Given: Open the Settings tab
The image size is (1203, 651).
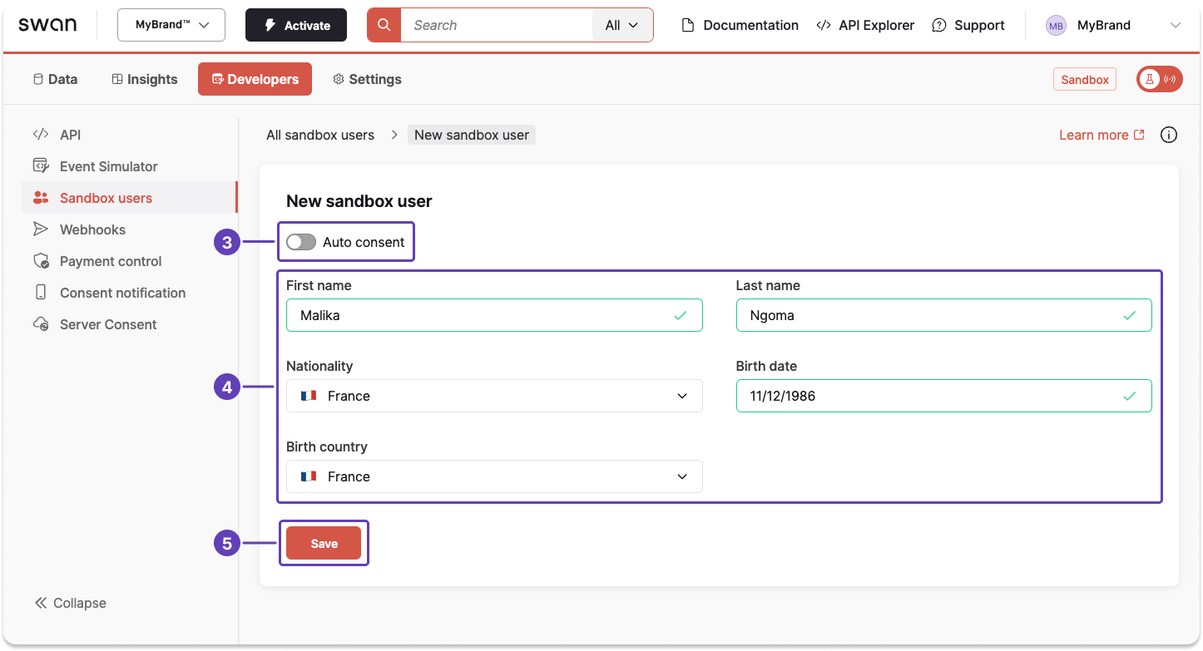Looking at the screenshot, I should [x=367, y=78].
